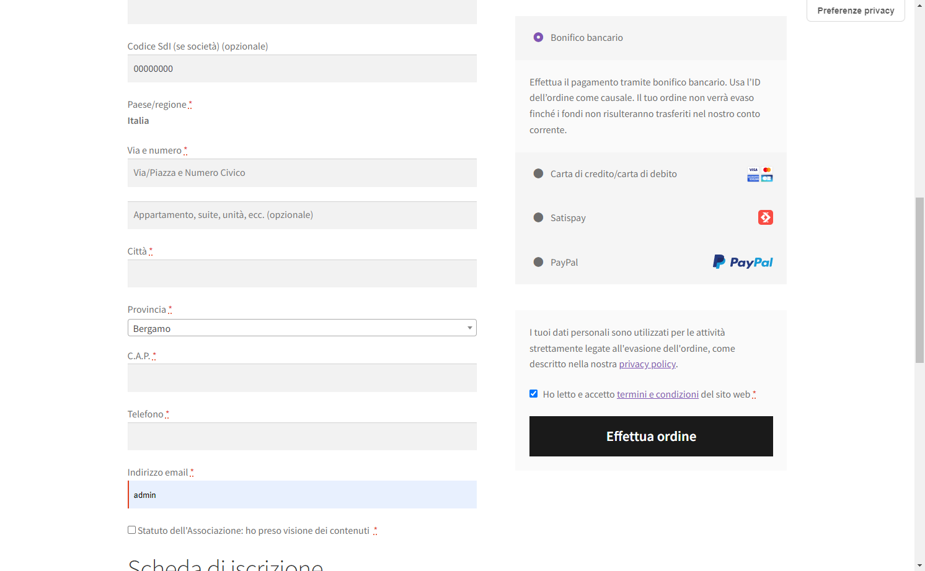Focus the C.A.P. input field
Screen dimensions: 925x571
302,378
